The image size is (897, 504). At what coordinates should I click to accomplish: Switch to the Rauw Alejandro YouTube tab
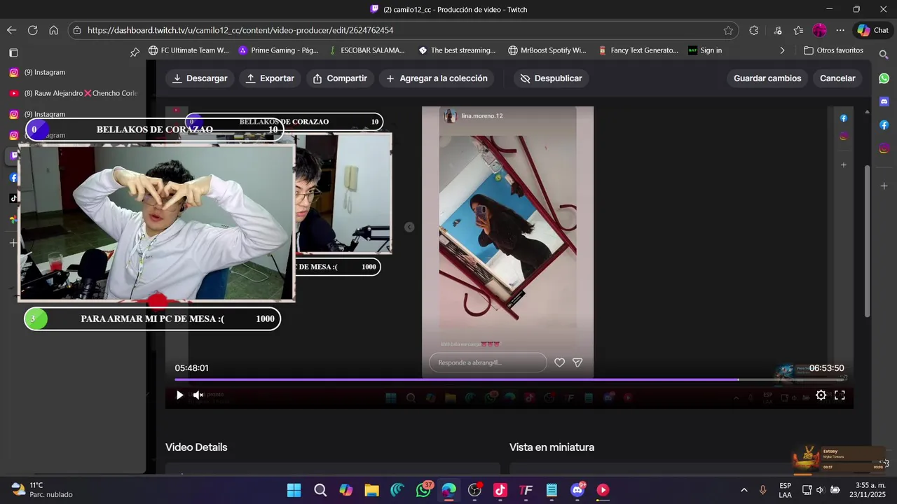(x=74, y=93)
